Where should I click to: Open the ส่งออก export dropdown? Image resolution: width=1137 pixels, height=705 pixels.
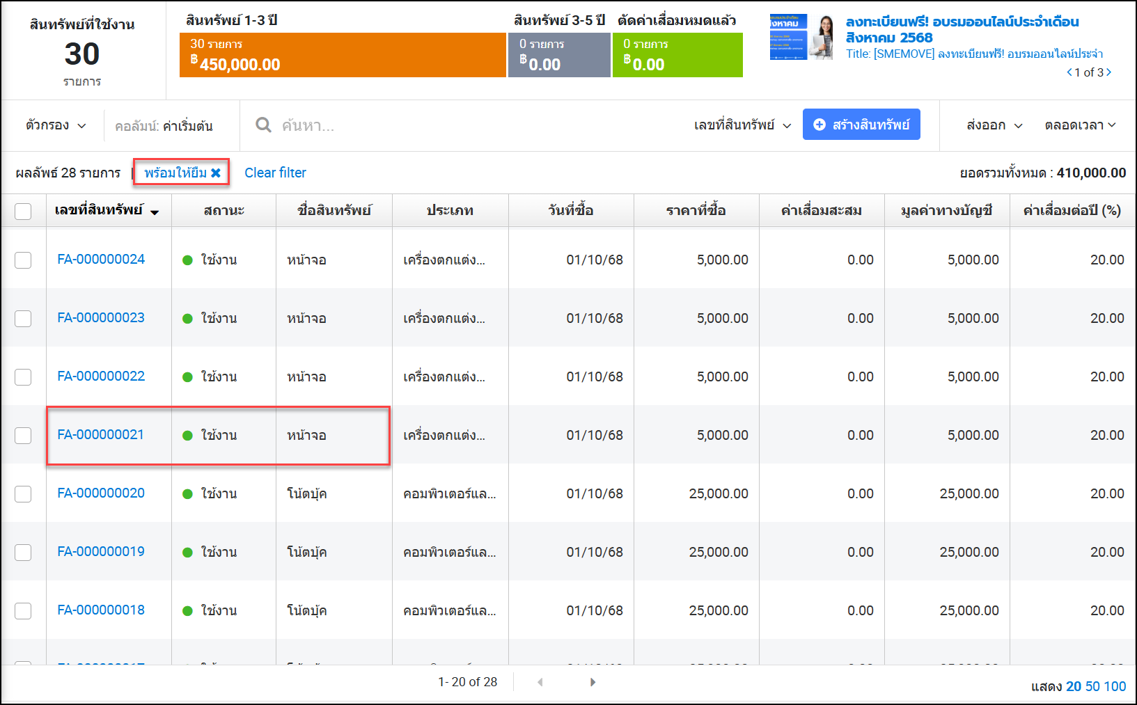994,125
